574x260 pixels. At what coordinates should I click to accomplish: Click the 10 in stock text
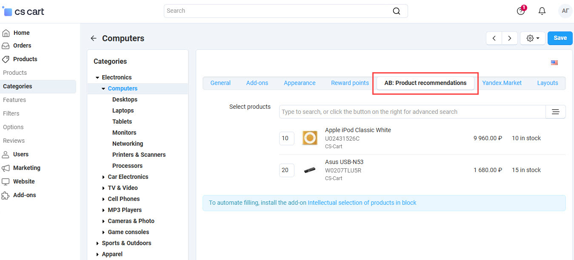pos(526,138)
